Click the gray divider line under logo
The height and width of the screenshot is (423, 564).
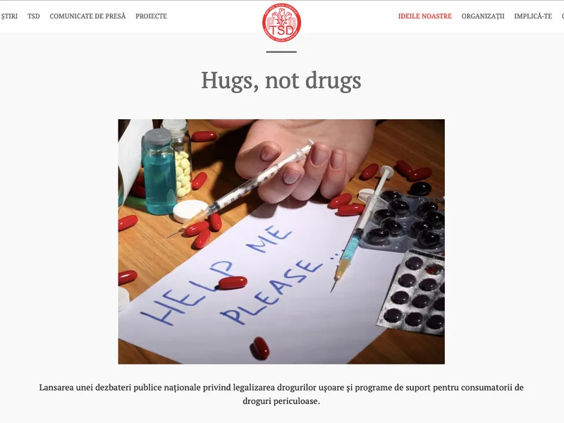click(281, 51)
